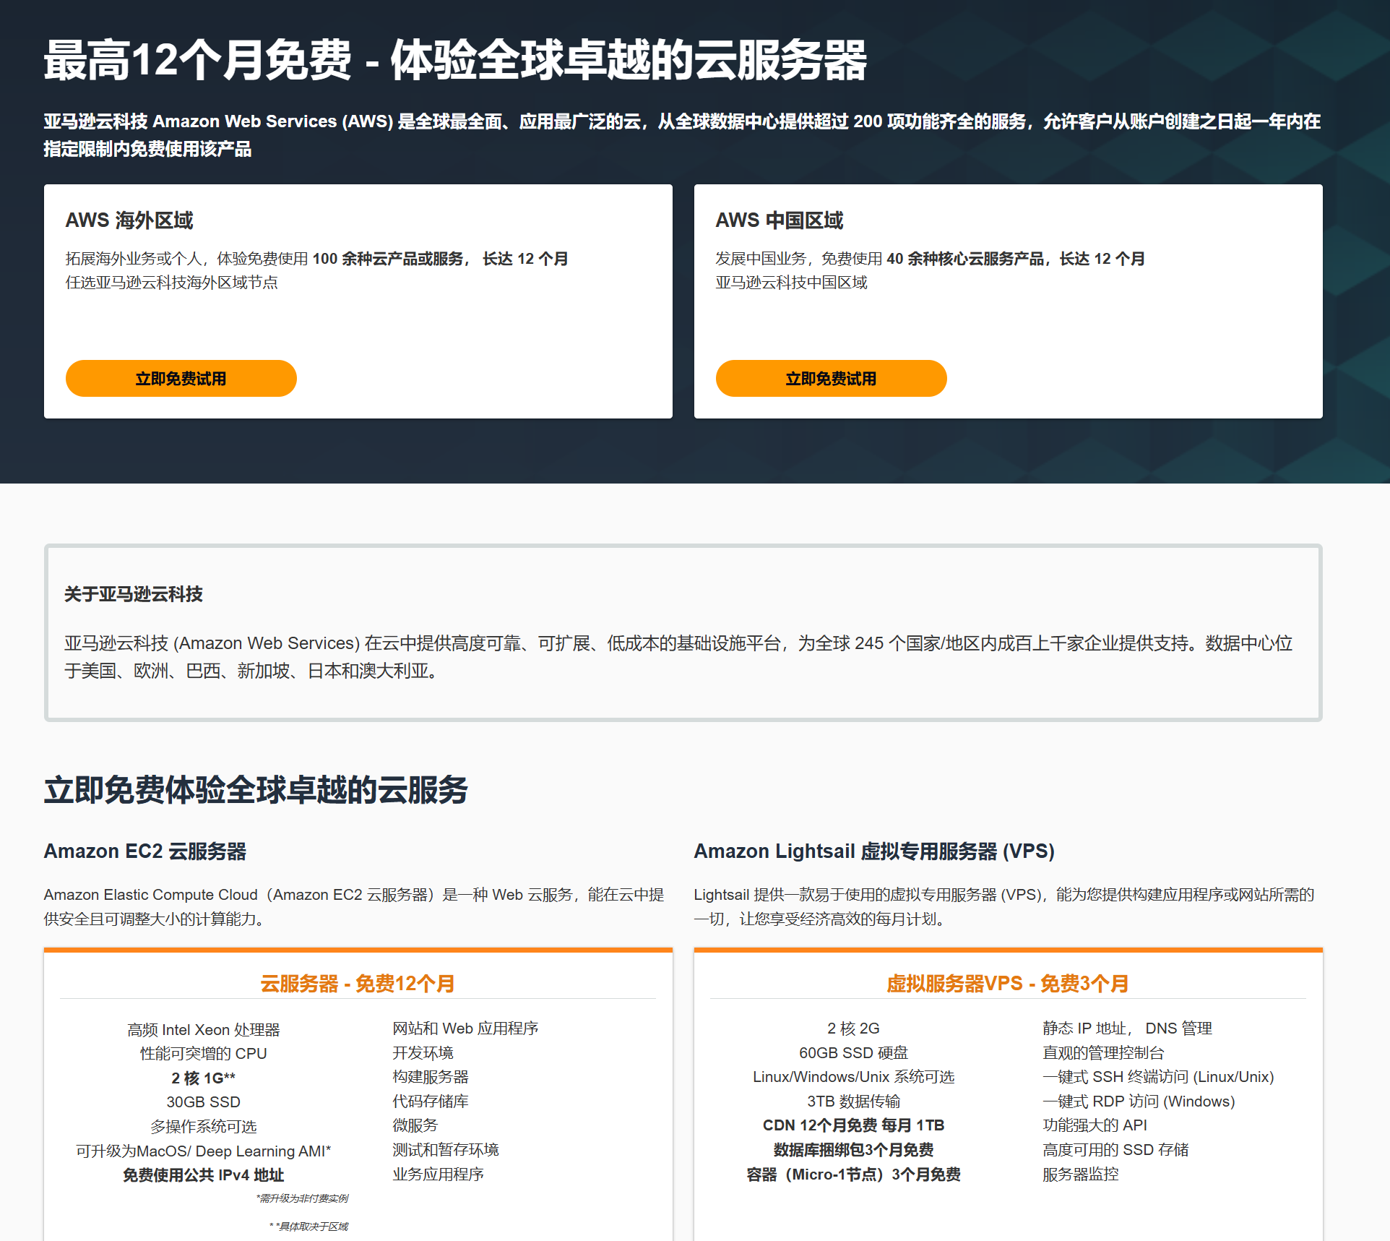1390x1241 pixels.
Task: Select the AWS 中国区域 card heading
Action: point(779,220)
